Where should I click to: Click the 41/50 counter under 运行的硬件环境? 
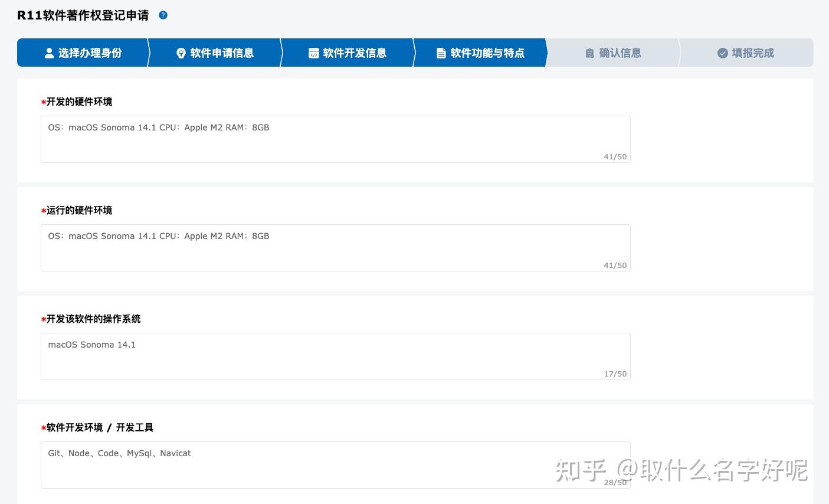[x=615, y=266]
